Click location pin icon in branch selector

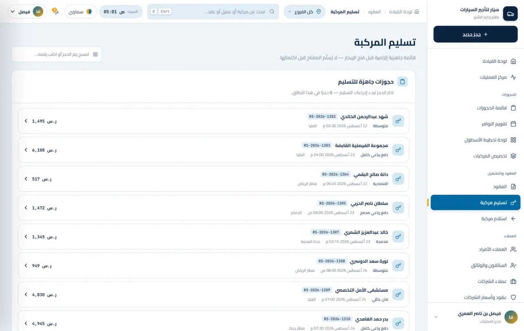tap(318, 11)
